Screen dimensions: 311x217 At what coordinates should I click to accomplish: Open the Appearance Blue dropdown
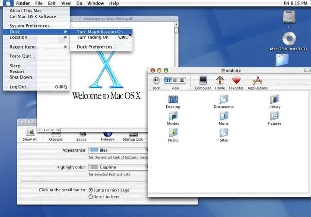pos(118,150)
